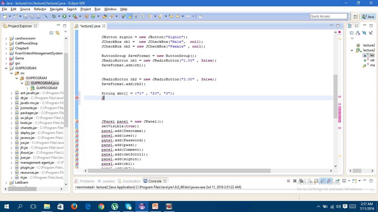Viewport: 378px width, 212px height.
Task: Click the Open Type folder icon
Action: [x=105, y=16]
